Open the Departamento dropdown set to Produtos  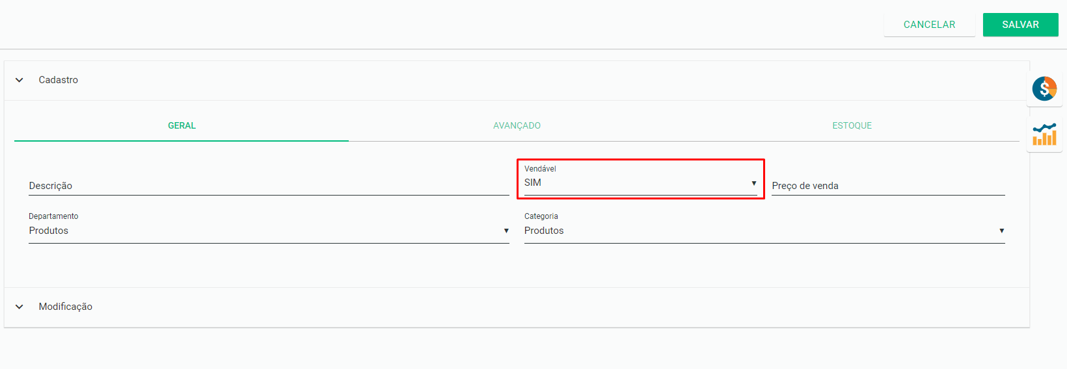click(x=269, y=227)
